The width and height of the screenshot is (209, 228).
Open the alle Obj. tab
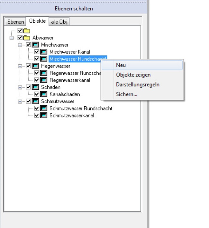[59, 21]
